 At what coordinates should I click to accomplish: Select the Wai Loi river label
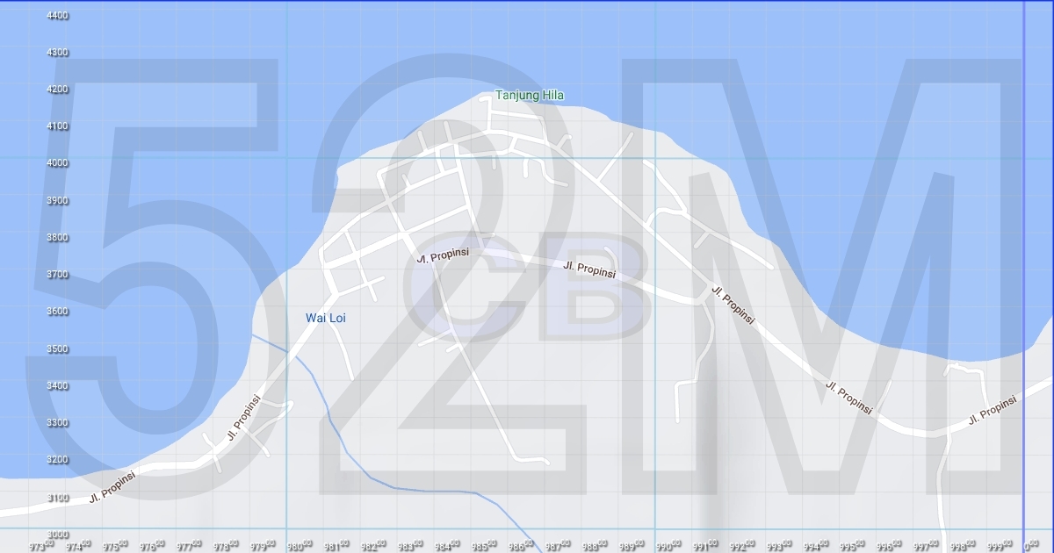tap(326, 318)
